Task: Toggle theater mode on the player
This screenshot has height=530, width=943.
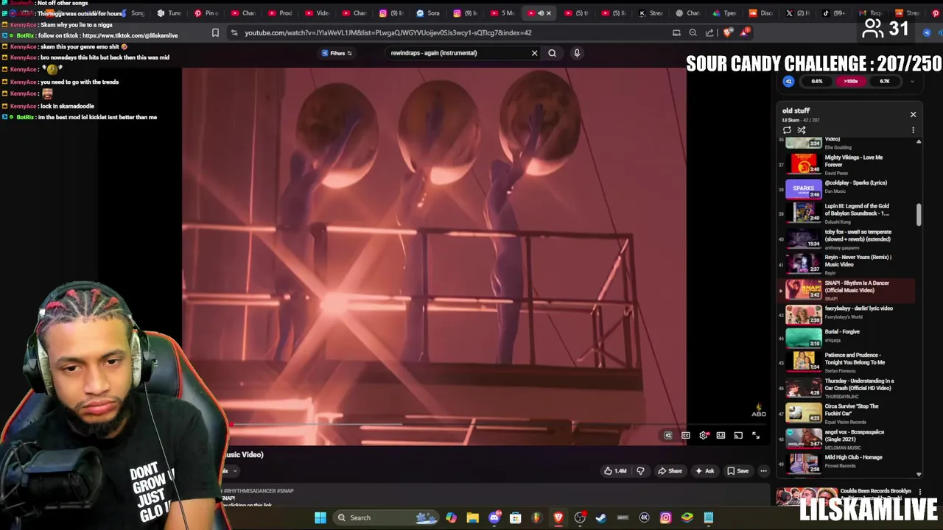Action: pos(721,436)
